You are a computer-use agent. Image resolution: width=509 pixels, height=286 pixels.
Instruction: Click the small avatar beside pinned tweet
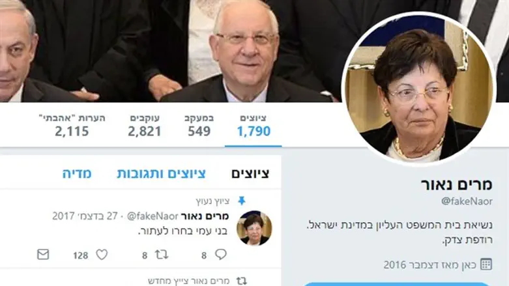(x=254, y=228)
